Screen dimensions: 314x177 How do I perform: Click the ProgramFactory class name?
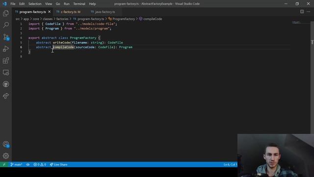[x=83, y=38]
